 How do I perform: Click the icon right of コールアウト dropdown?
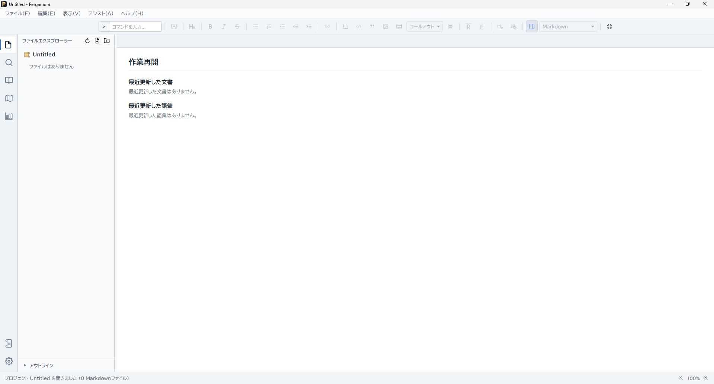point(450,26)
